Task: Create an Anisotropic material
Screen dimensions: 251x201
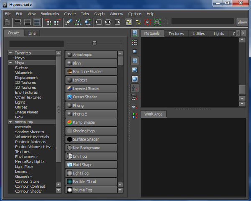Action: [x=91, y=55]
